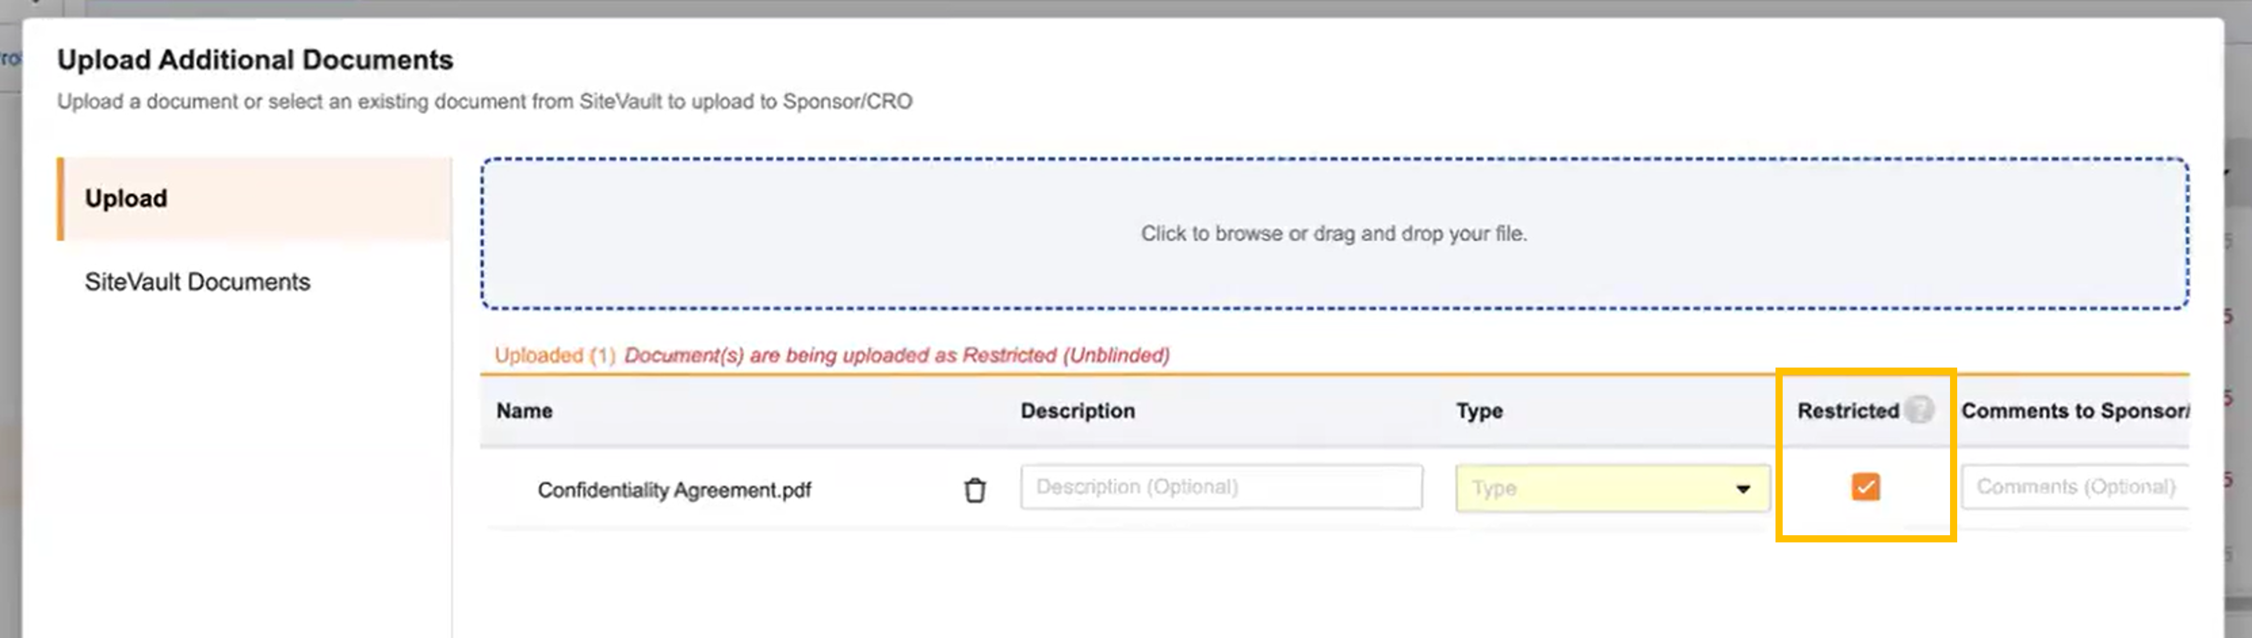
Task: Click the Uploaded (1) label
Action: tap(554, 355)
